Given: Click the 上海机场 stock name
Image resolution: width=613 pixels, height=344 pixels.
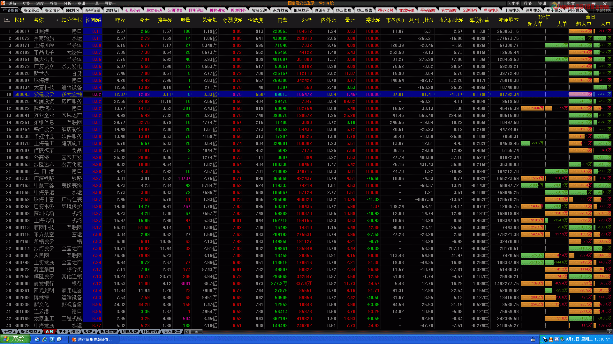Looking at the screenshot, I should point(44,220).
